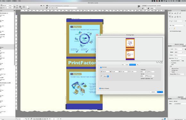186x120 pixels.
Task: Click the blank page icon in top toolbar
Action: tap(28, 7)
